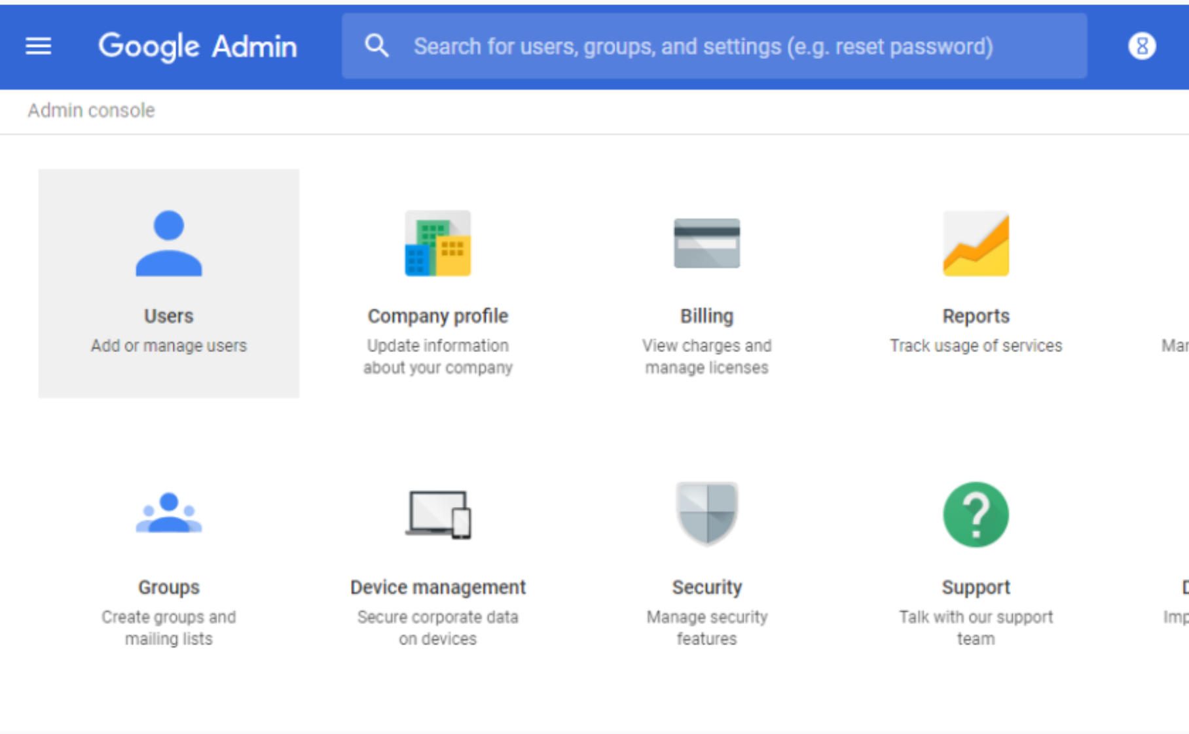Open the Groups people icon
Viewport: 1189px width, 734px height.
click(169, 514)
